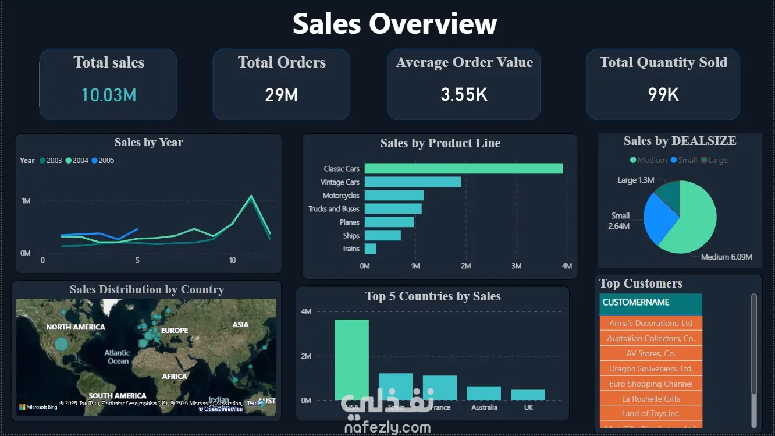Click the Large slice of the pie chart
Image resolution: width=775 pixels, height=436 pixels.
coord(670,197)
